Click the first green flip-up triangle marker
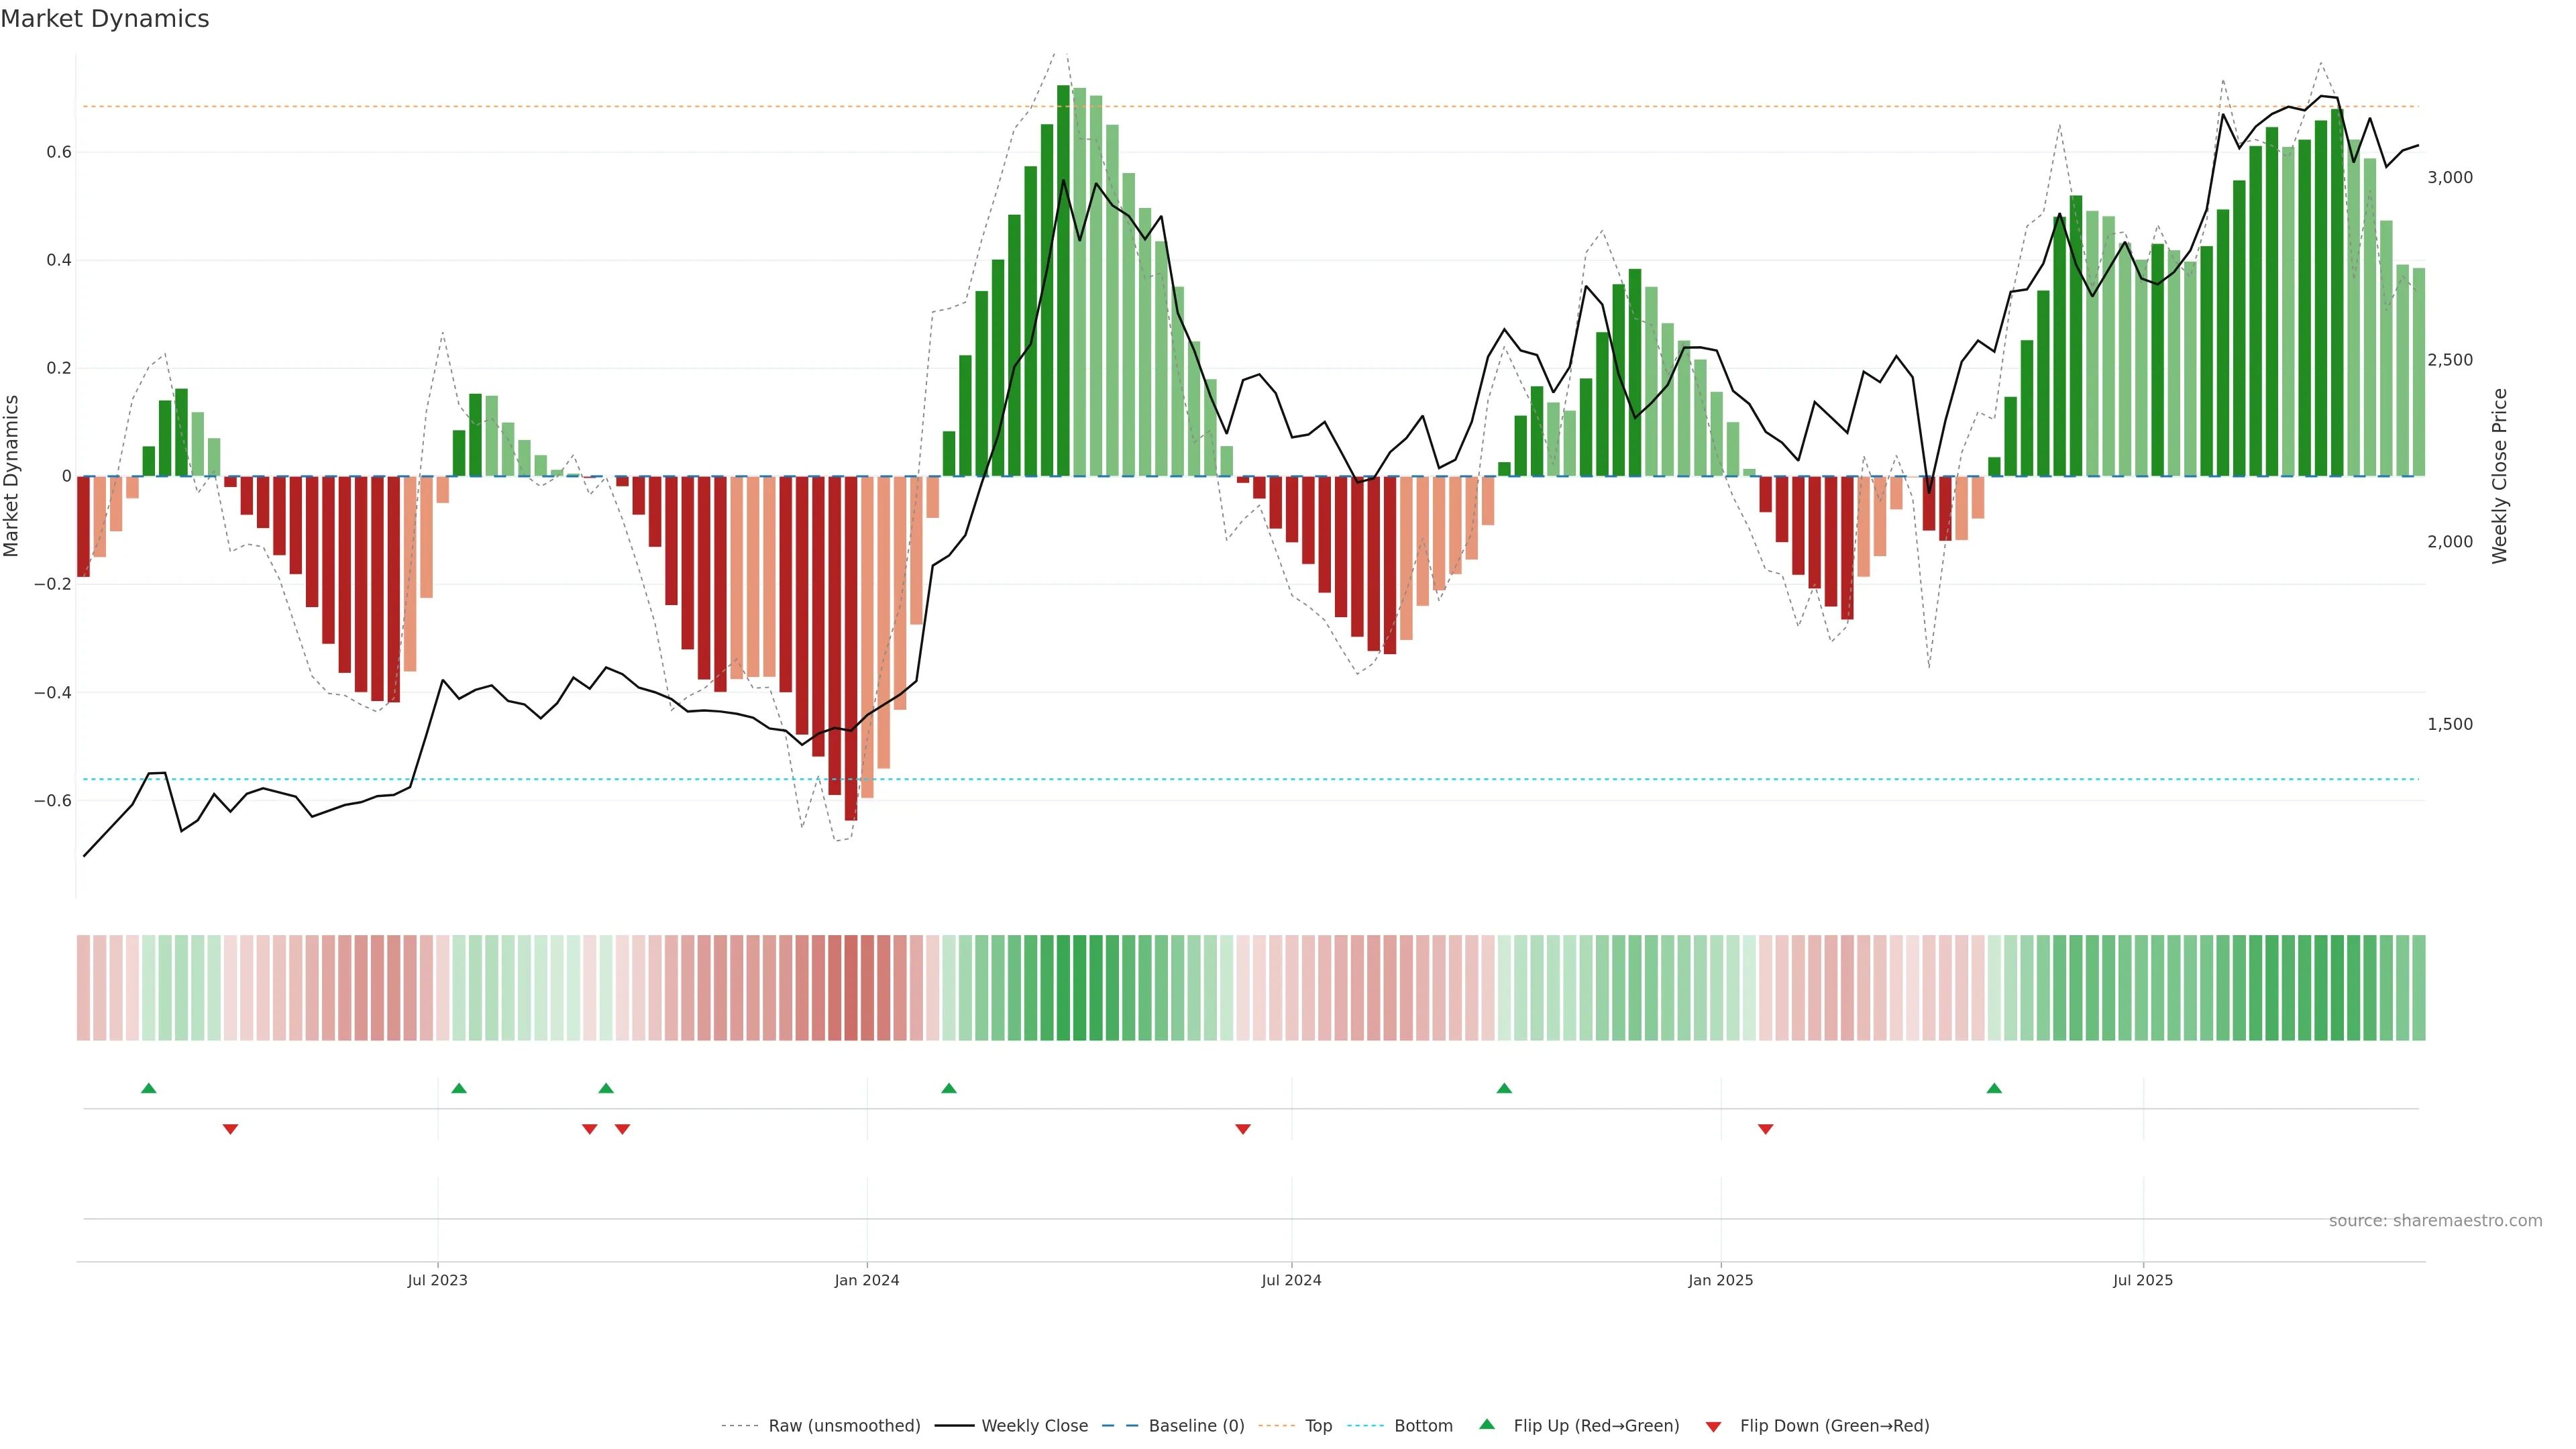 (x=149, y=1088)
